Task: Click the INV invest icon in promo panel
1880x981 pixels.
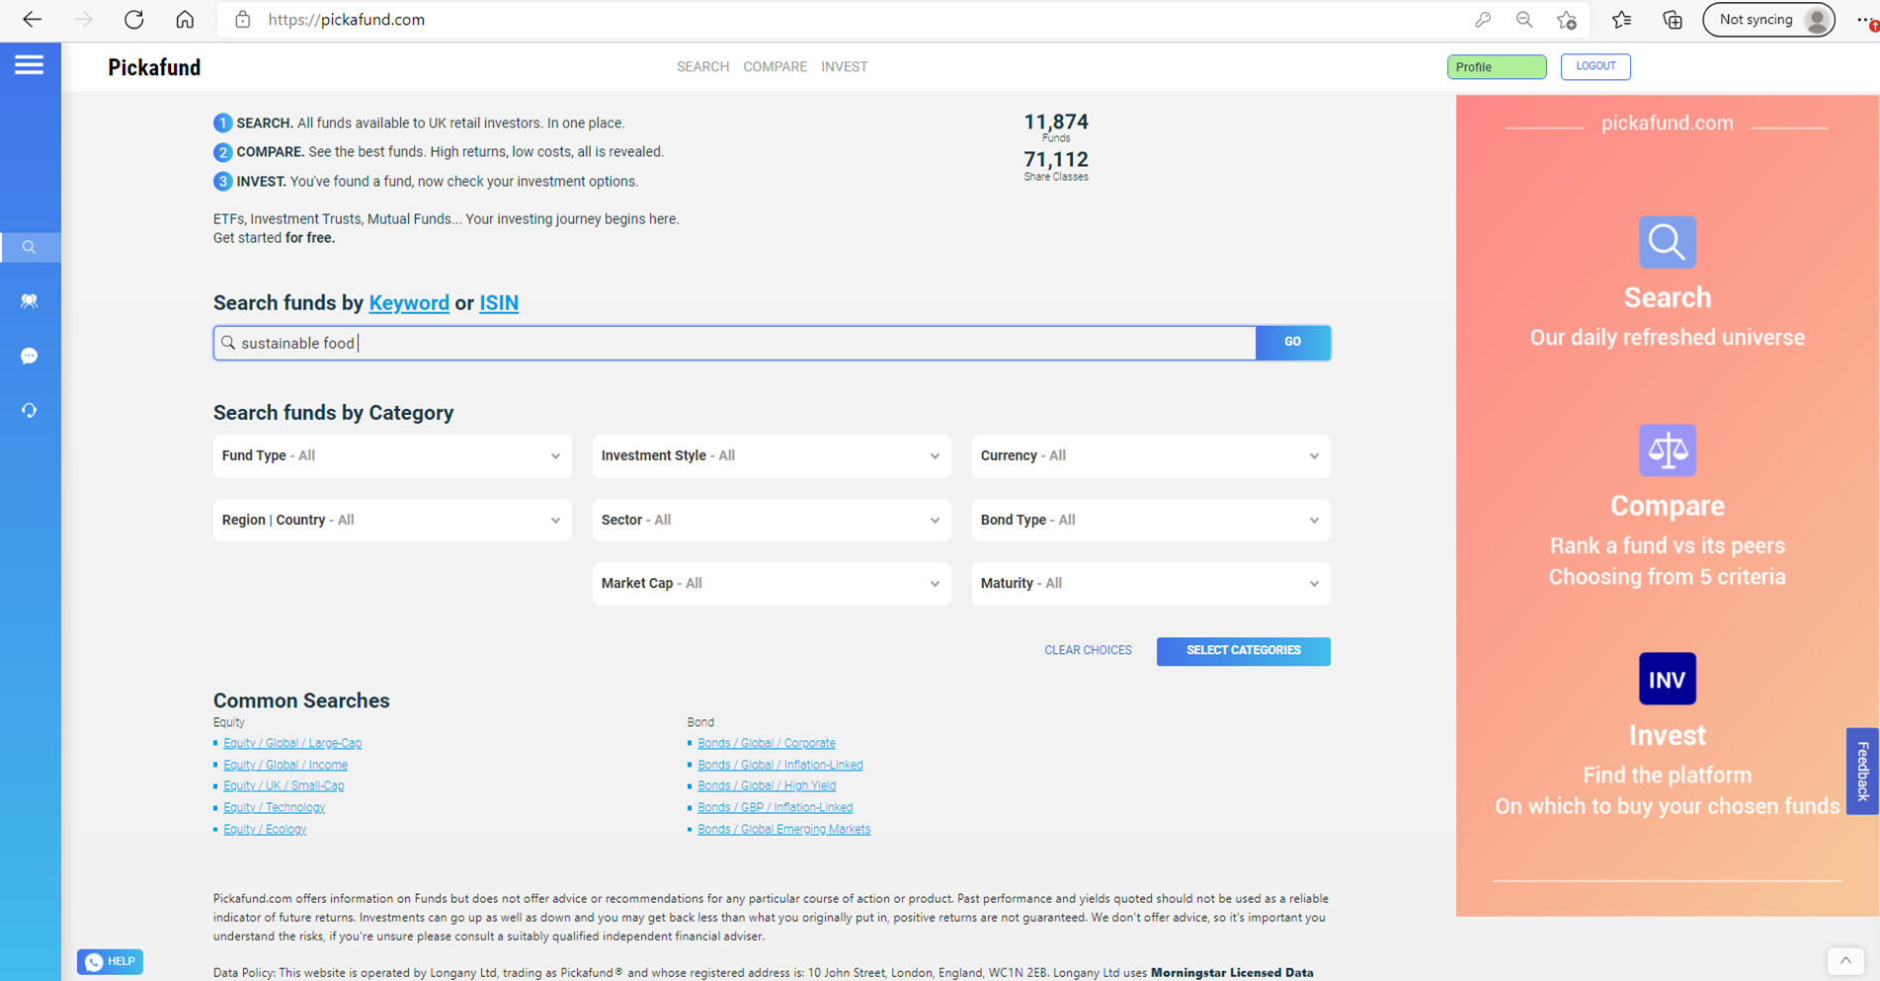Action: pyautogui.click(x=1668, y=679)
